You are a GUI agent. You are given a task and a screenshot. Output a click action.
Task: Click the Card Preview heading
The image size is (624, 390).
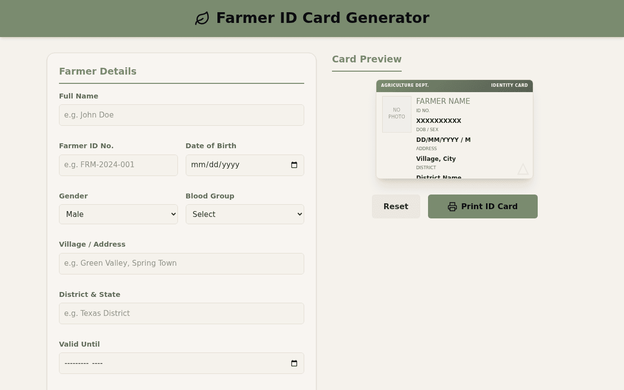click(367, 59)
